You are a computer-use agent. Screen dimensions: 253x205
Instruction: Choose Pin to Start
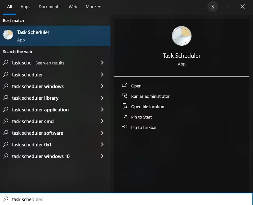point(141,117)
